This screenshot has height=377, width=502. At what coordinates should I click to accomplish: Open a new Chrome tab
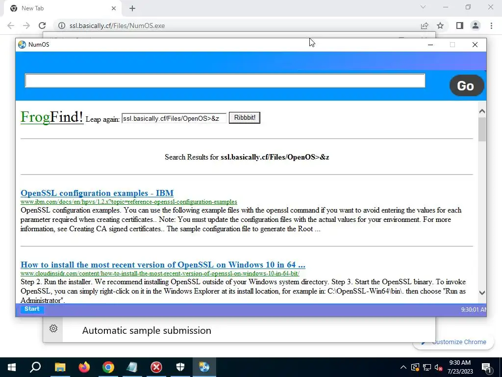tap(132, 8)
